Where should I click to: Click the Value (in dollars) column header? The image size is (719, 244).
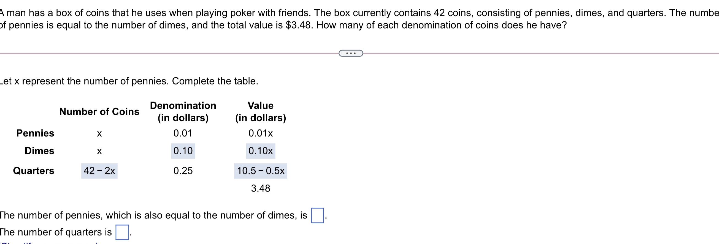tap(260, 111)
